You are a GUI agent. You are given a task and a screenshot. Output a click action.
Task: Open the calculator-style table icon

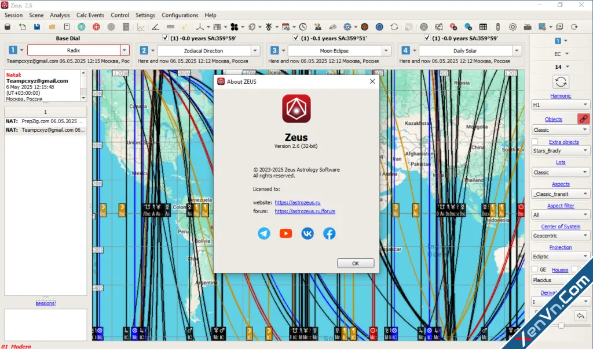126,27
